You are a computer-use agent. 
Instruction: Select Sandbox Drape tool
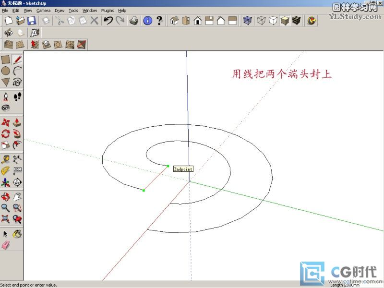click(58, 45)
